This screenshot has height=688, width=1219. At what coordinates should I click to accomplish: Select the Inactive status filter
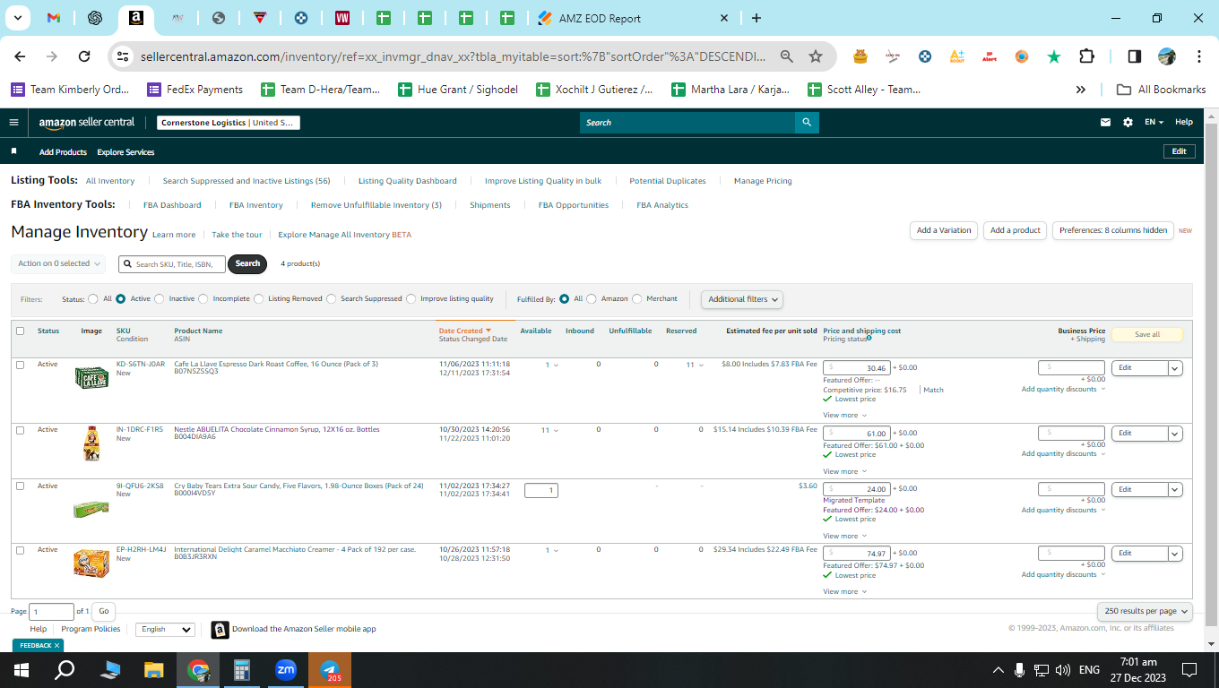point(160,298)
